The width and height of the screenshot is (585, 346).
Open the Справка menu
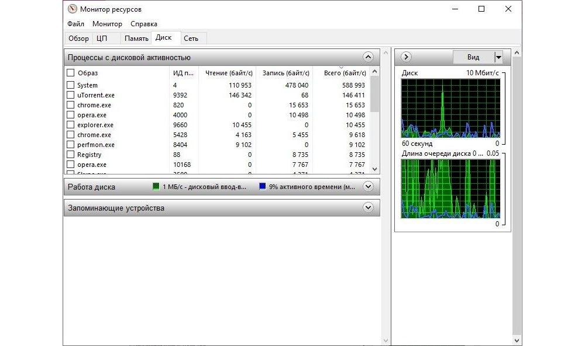click(x=144, y=24)
